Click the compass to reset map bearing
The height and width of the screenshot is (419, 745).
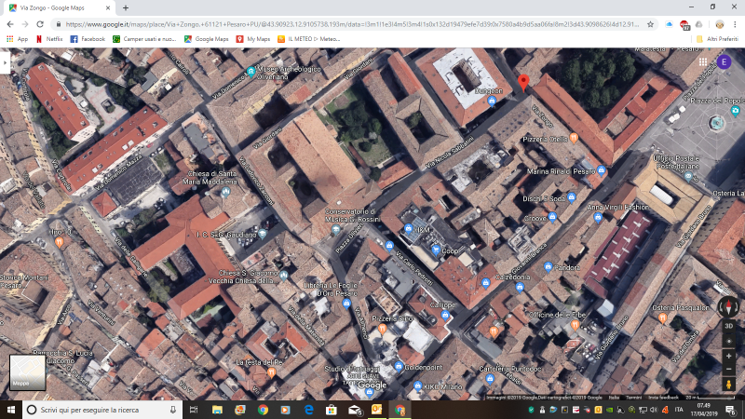(x=729, y=306)
